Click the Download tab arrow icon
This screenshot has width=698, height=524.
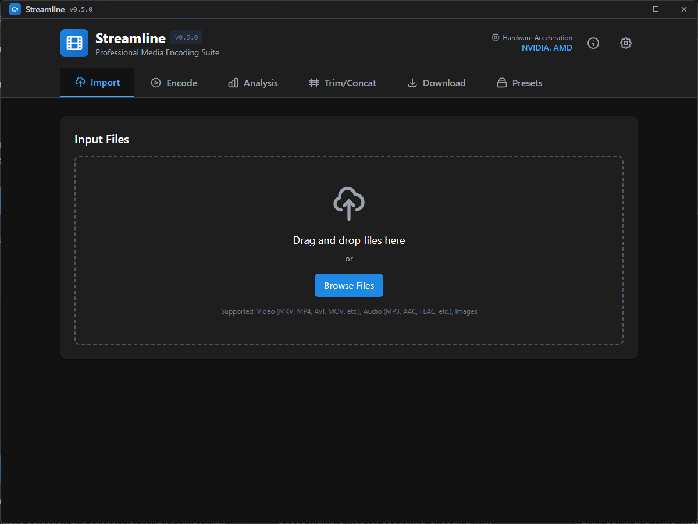pos(412,83)
